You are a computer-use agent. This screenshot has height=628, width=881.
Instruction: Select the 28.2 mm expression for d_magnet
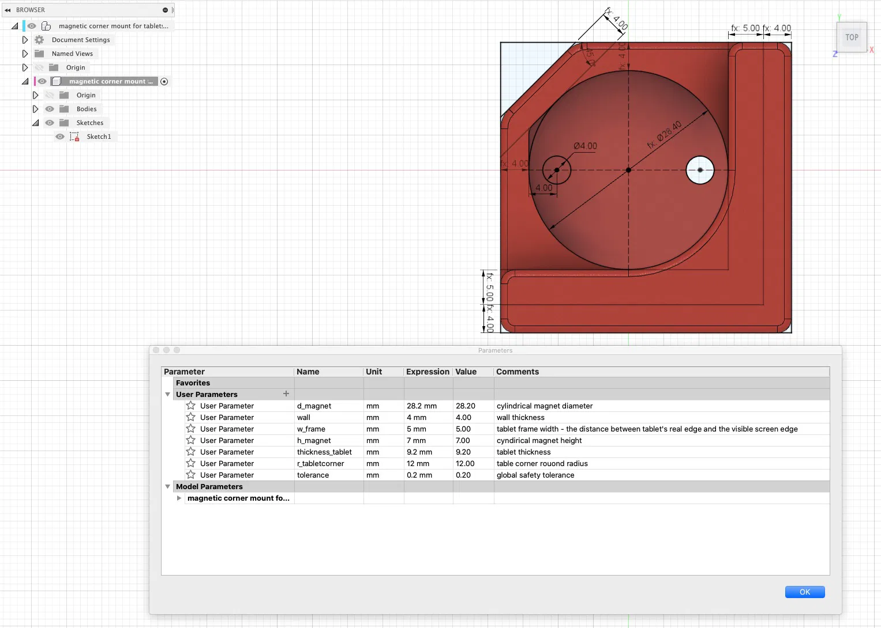pyautogui.click(x=422, y=406)
